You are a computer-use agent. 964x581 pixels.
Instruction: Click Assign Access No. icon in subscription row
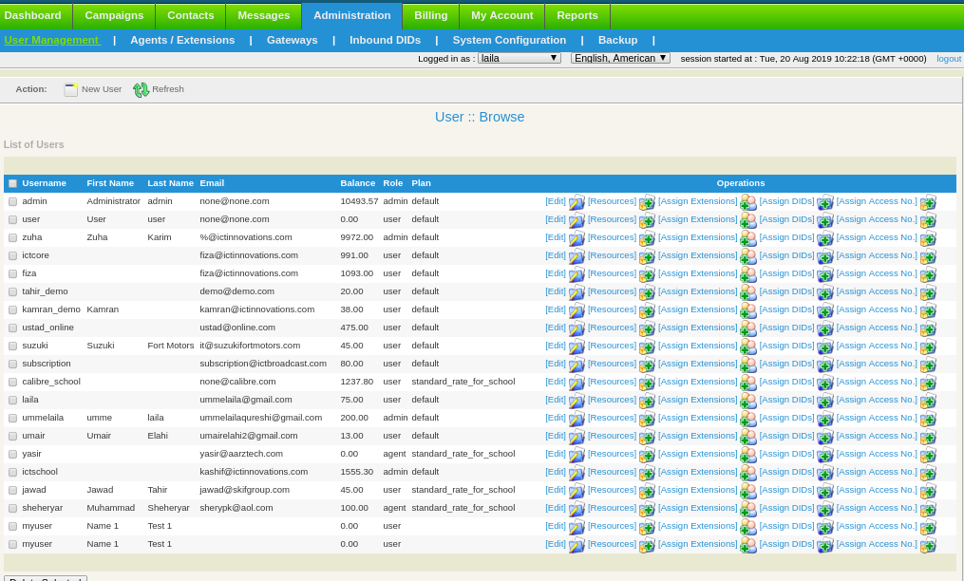pos(928,365)
